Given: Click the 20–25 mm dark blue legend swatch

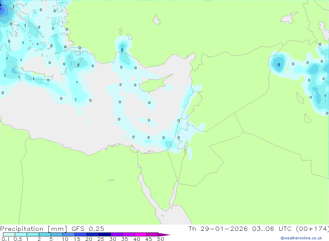Looking at the screenshot, I should coord(92,234).
